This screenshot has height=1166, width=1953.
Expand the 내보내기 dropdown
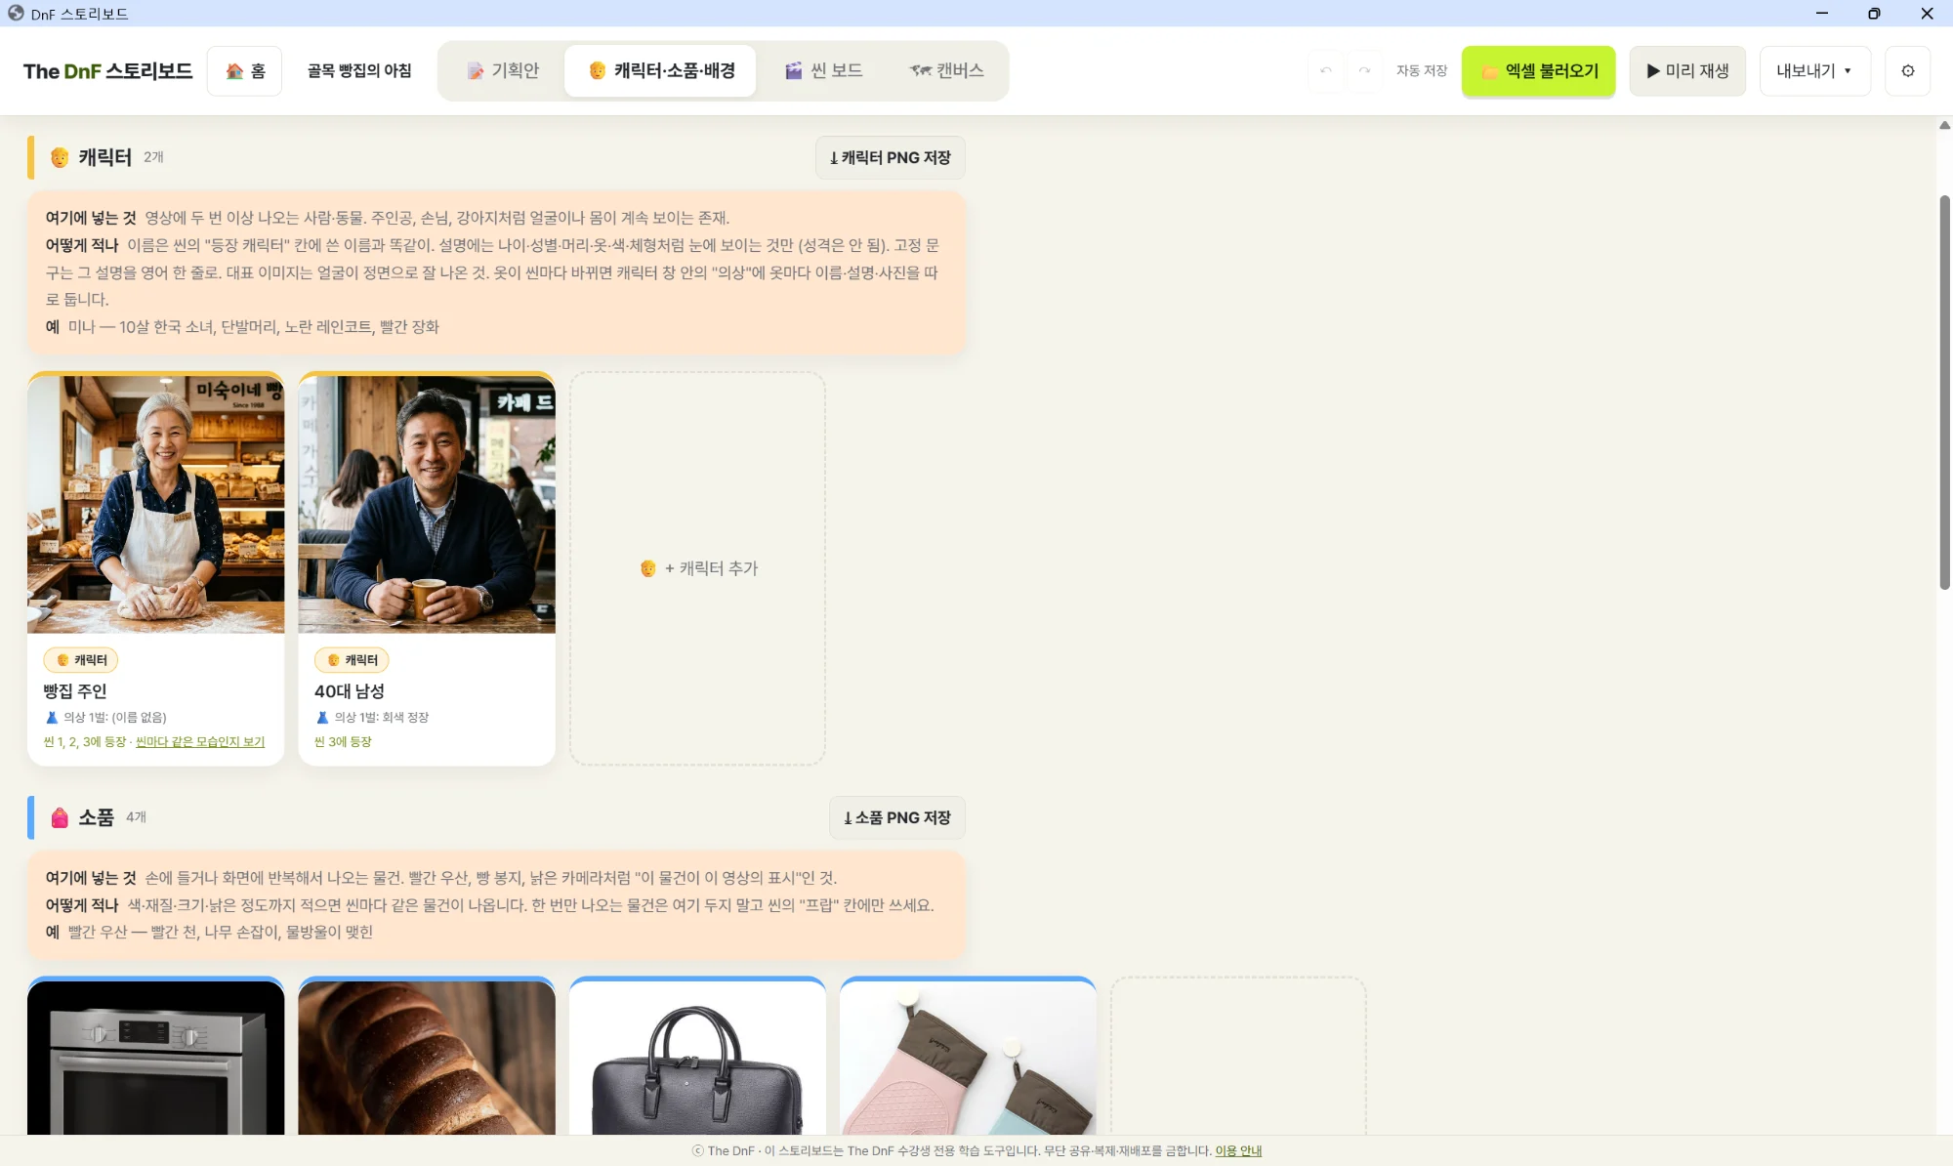pos(1814,70)
